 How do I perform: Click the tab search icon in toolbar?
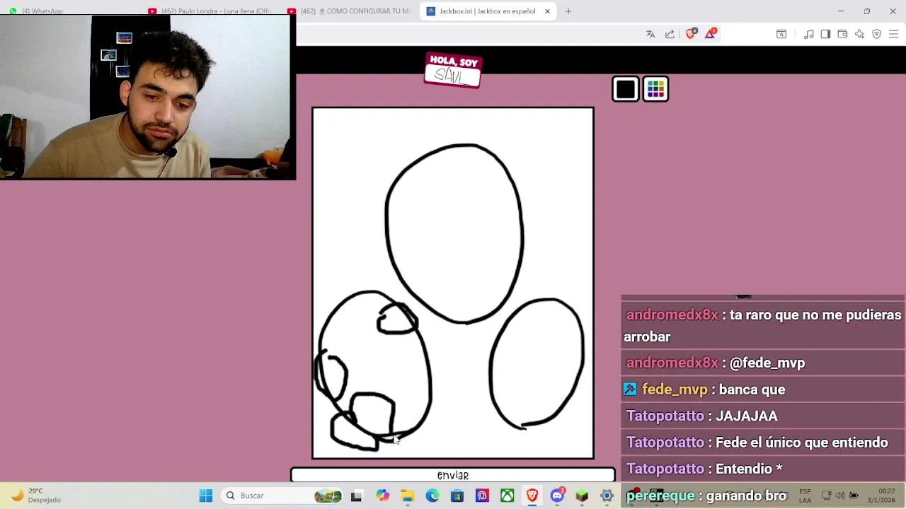[781, 34]
